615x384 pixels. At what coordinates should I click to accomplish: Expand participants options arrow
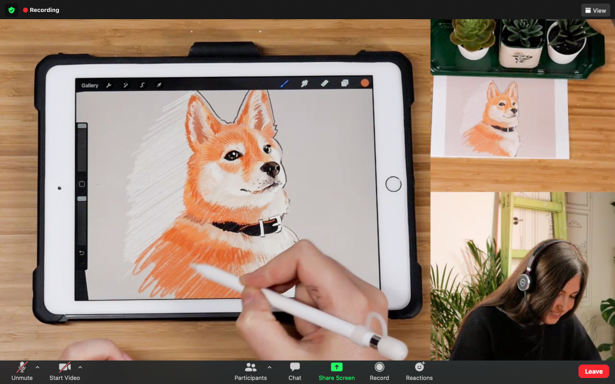point(270,368)
